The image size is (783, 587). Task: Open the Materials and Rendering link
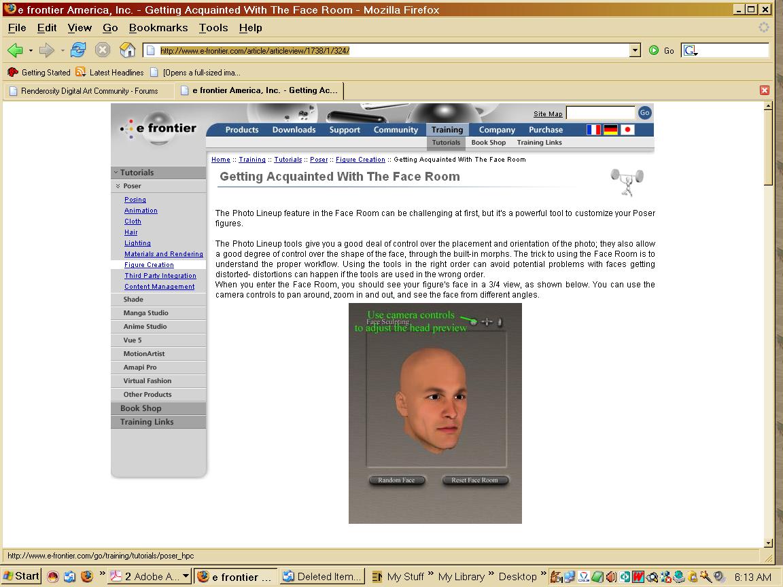[x=163, y=254]
